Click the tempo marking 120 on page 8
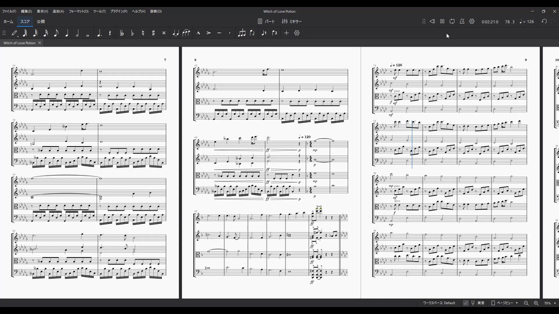This screenshot has height=314, width=559. [x=305, y=137]
